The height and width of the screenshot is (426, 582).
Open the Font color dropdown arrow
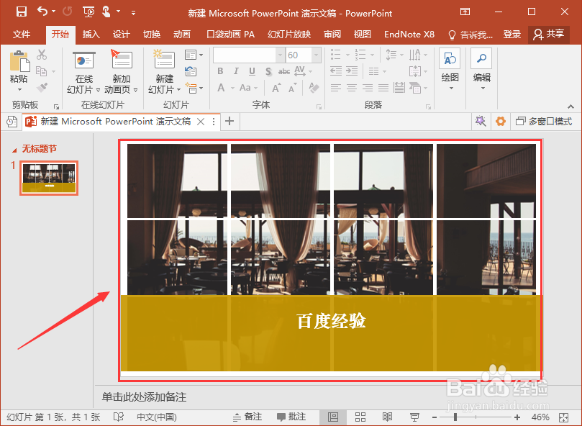tap(232, 88)
